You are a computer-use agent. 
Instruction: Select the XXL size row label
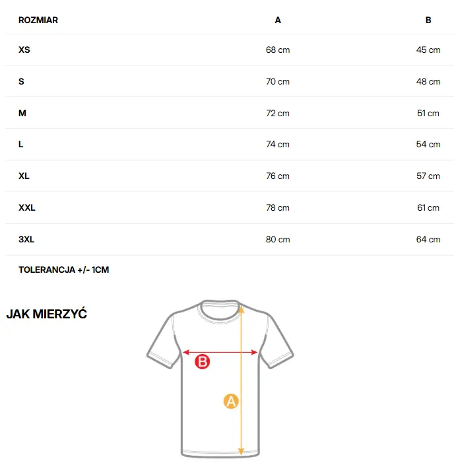click(27, 208)
